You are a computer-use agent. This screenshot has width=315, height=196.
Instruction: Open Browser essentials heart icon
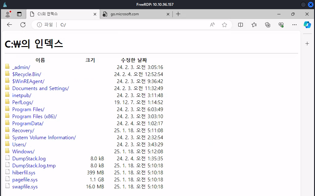[x=281, y=25]
